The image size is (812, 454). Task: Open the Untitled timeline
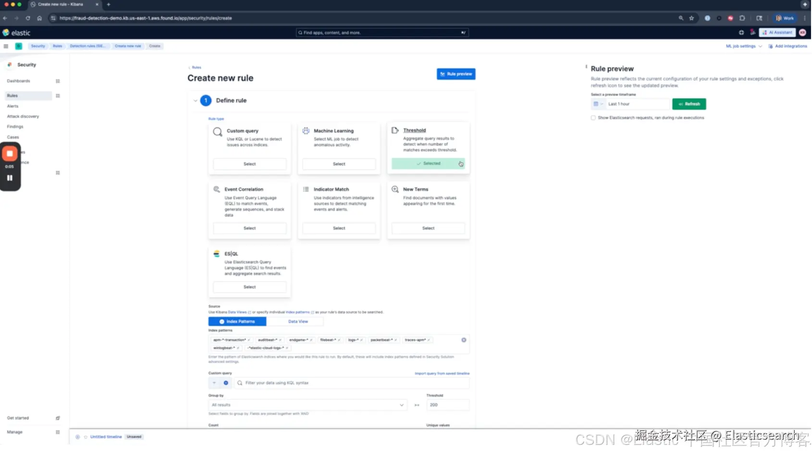[x=106, y=437]
